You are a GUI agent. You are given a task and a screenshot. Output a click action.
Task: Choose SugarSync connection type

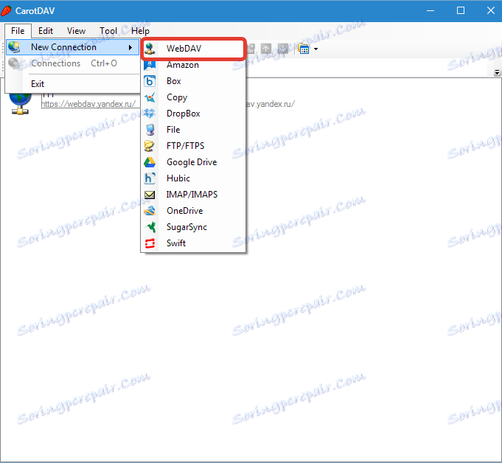pos(193,227)
